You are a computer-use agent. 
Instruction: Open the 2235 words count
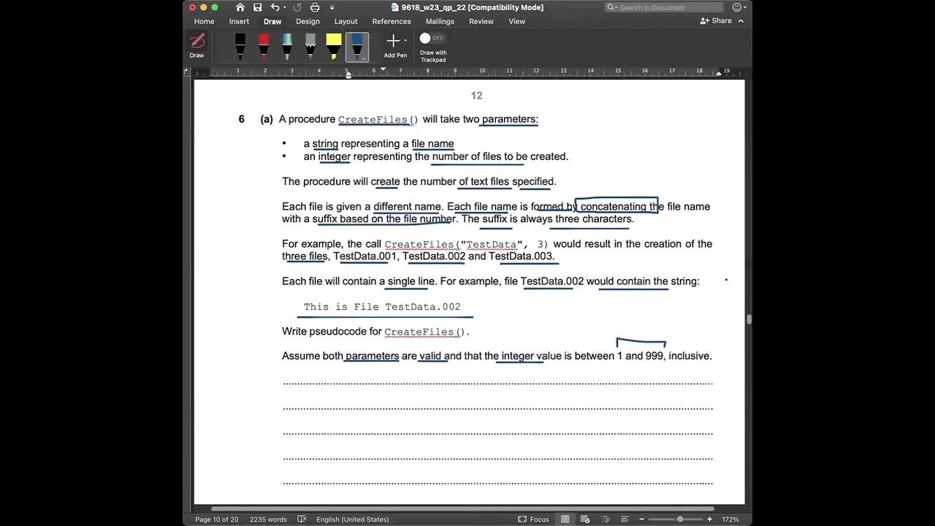[x=267, y=519]
